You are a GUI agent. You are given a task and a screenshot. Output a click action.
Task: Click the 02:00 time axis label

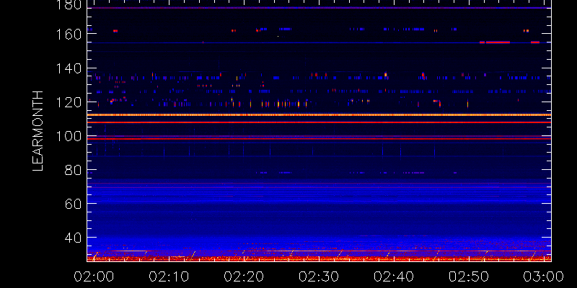click(94, 276)
